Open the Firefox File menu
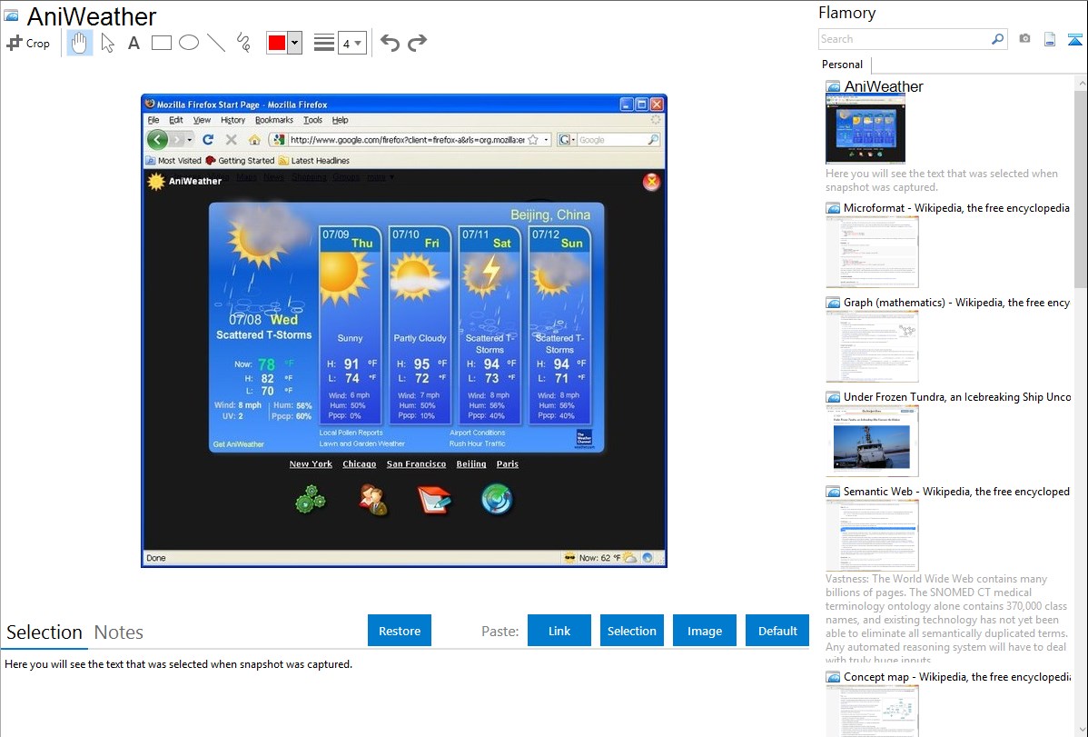This screenshot has height=737, width=1088. pos(153,120)
